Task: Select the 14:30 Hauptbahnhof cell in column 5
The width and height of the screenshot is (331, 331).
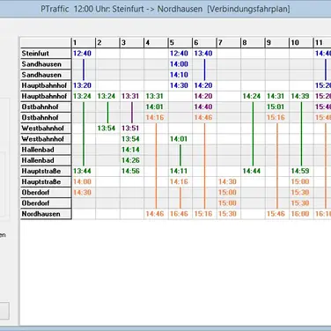Action: (x=180, y=85)
